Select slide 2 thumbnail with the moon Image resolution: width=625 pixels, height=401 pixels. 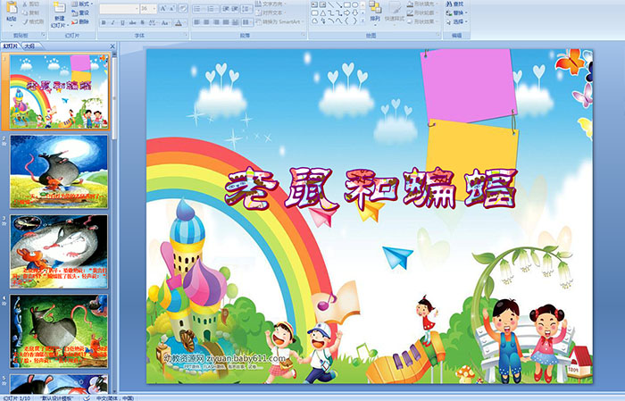tap(59, 171)
